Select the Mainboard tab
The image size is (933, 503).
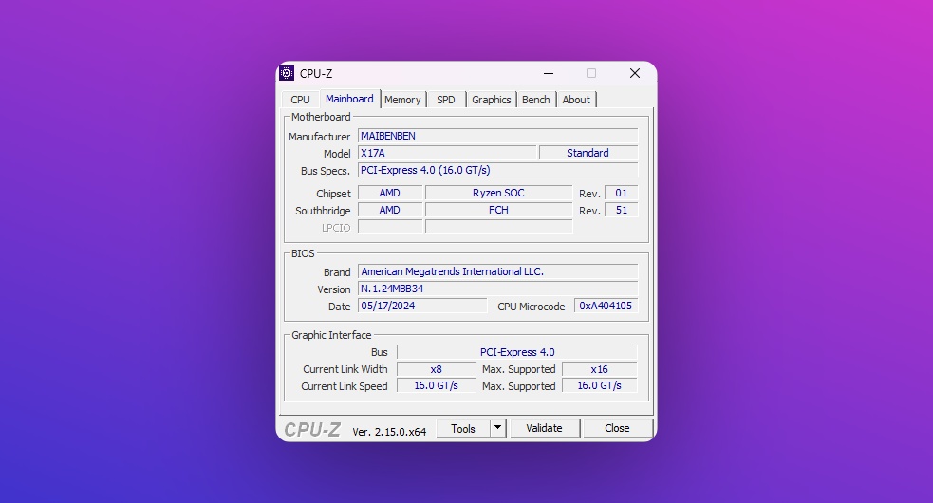349,99
